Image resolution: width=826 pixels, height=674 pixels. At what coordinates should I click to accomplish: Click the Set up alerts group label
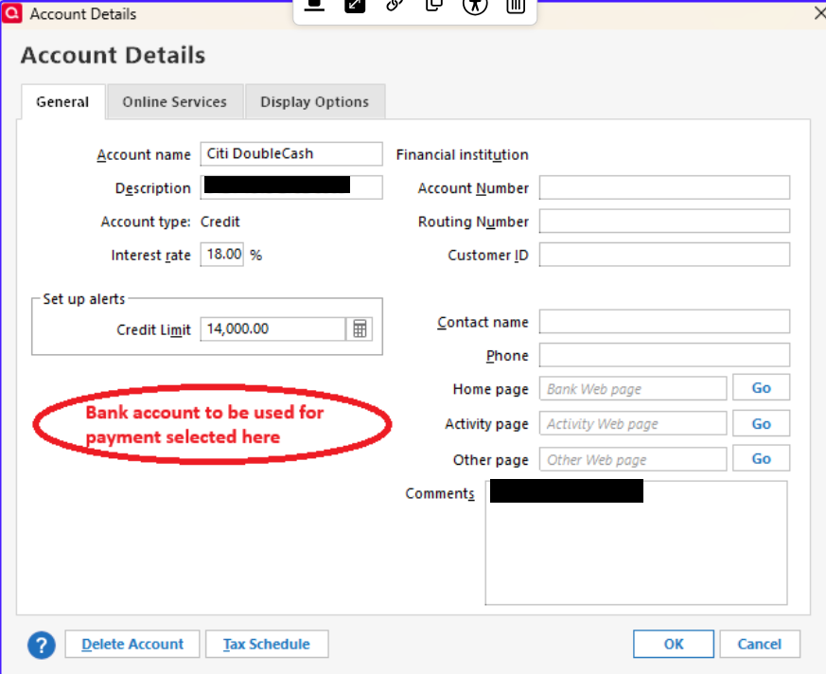pyautogui.click(x=84, y=299)
